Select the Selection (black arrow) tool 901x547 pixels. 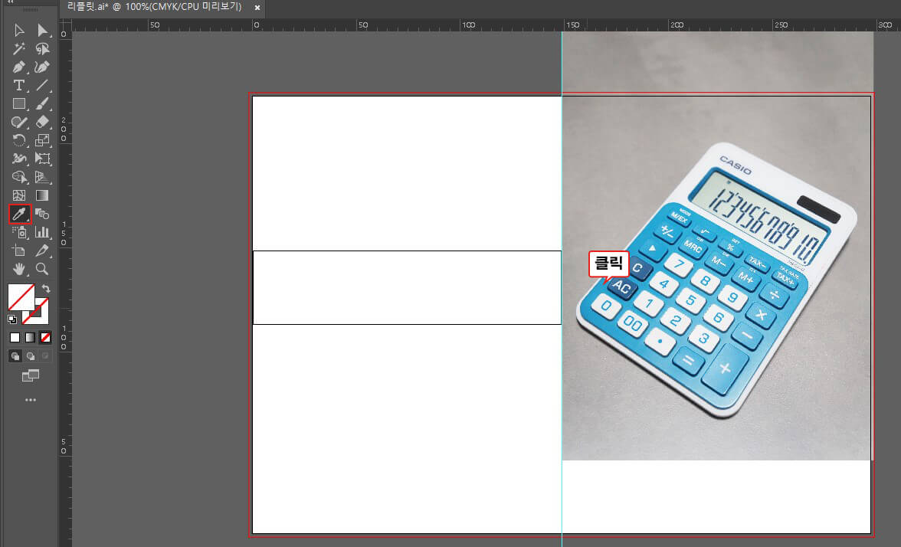[19, 30]
